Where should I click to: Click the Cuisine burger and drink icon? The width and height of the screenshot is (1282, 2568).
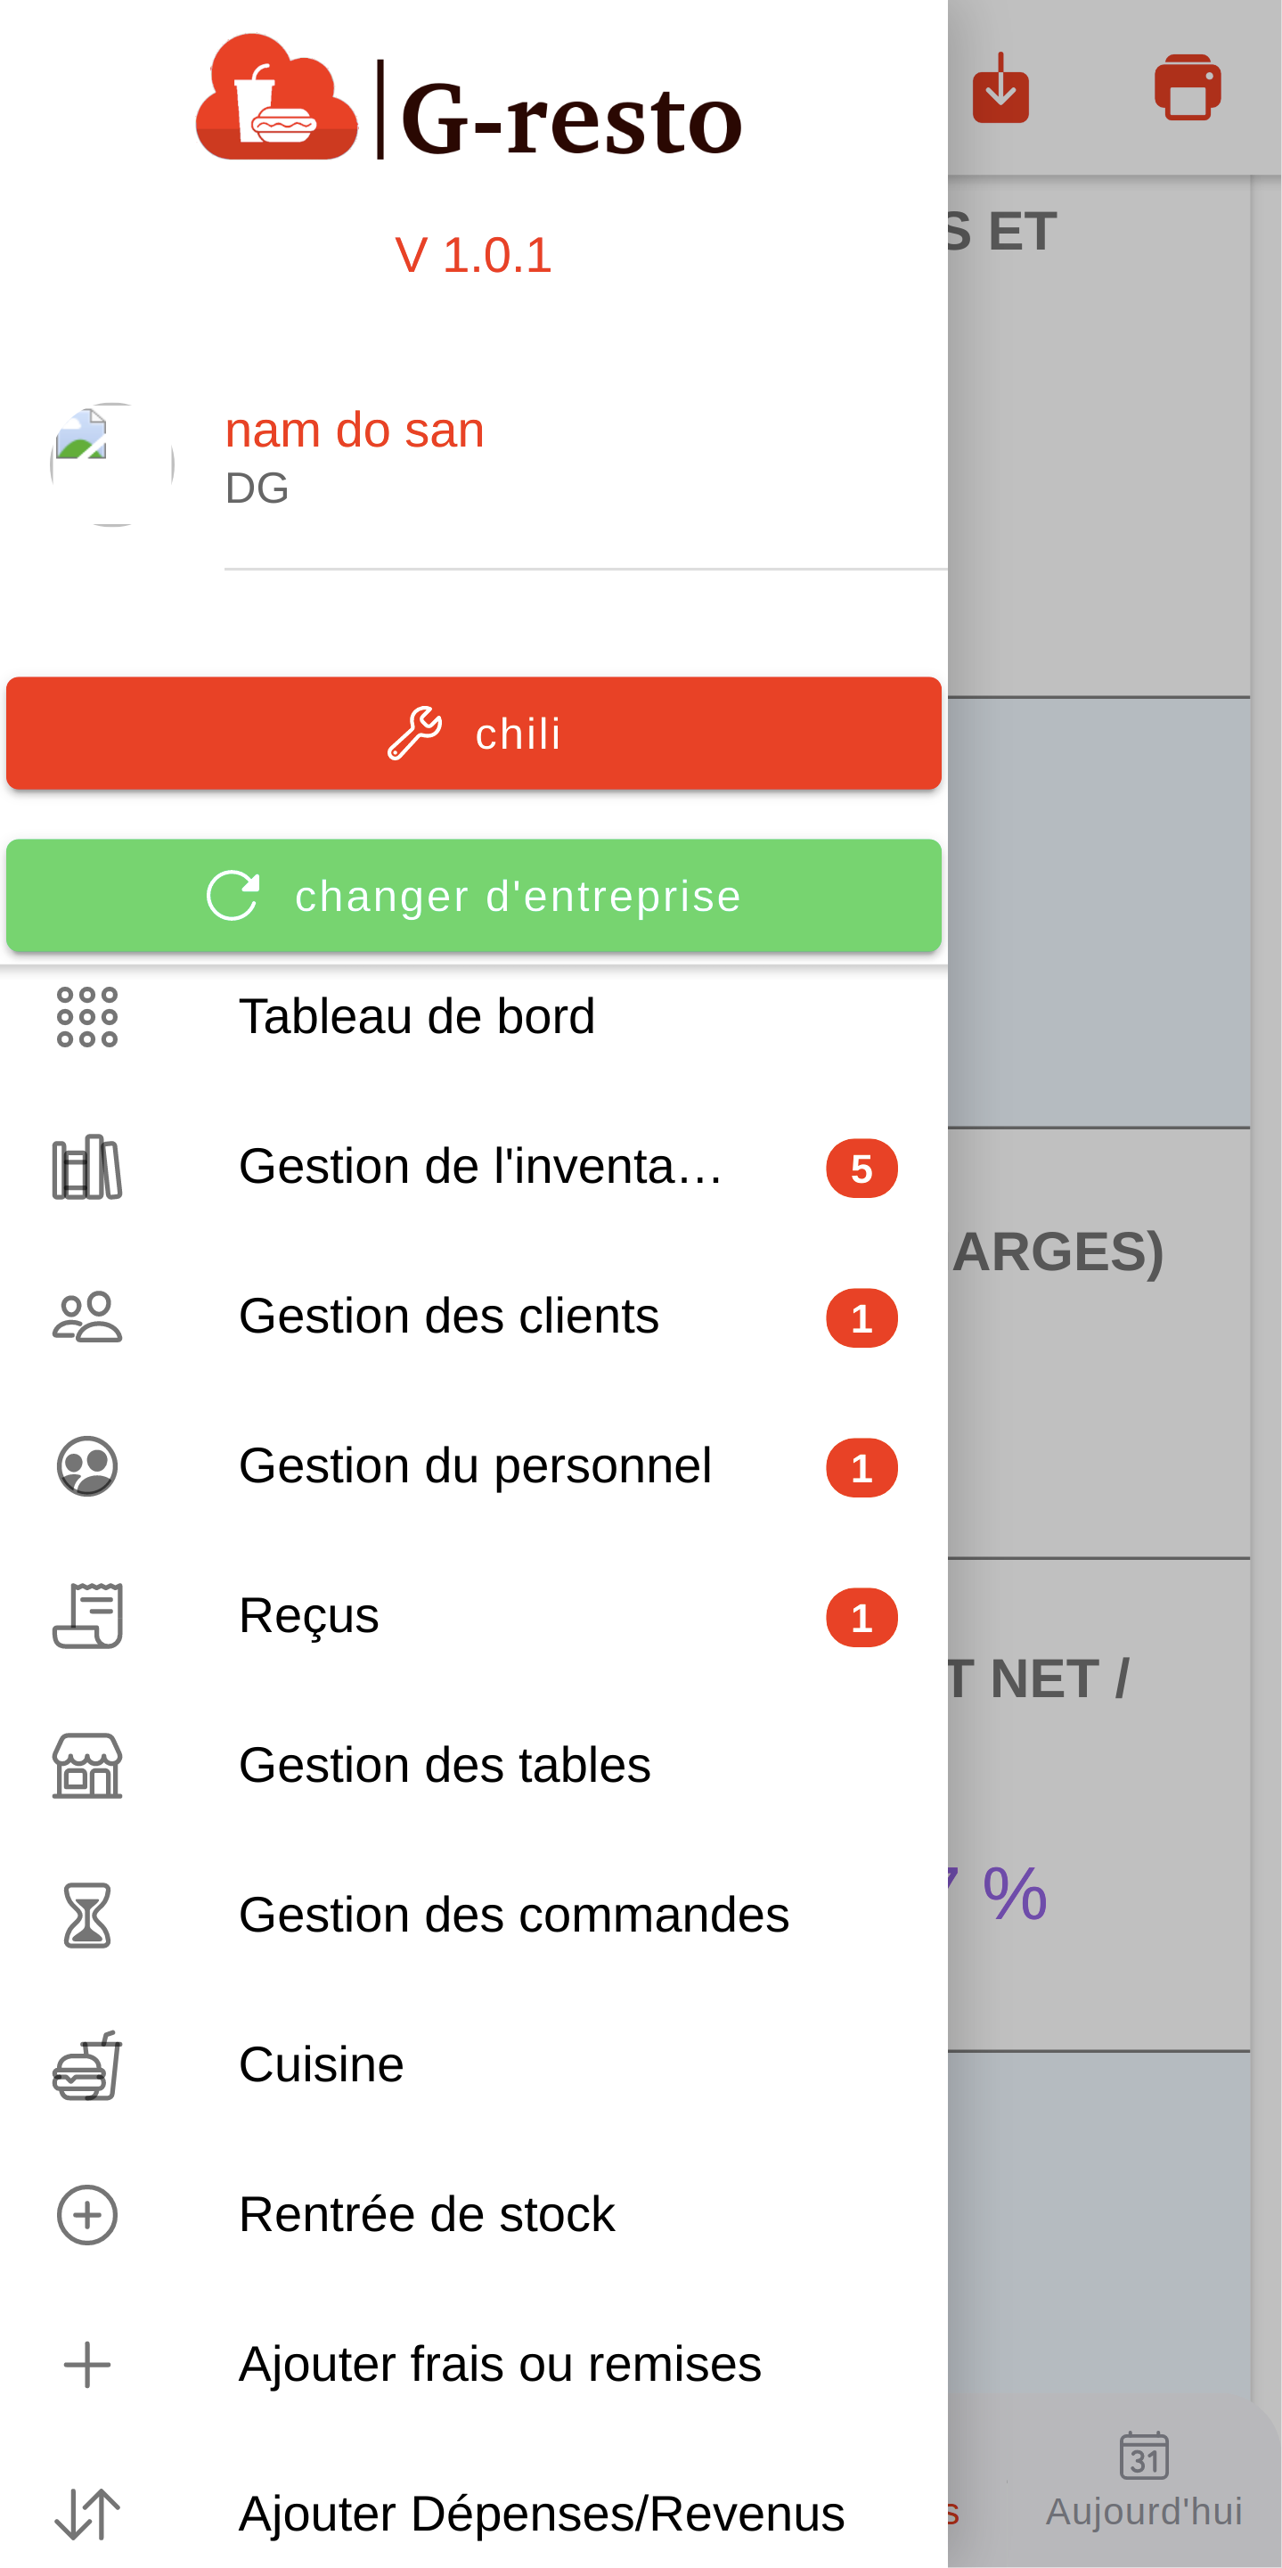pos(87,2065)
